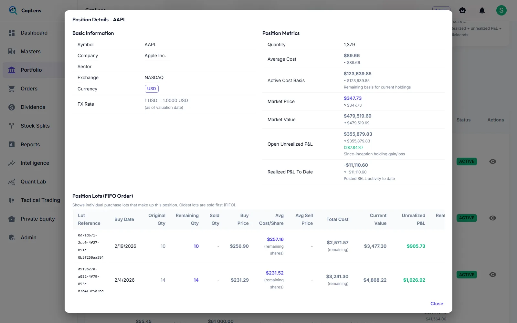This screenshot has width=517, height=323.
Task: Click the $257.16 avg cost per share
Action: pos(275,239)
